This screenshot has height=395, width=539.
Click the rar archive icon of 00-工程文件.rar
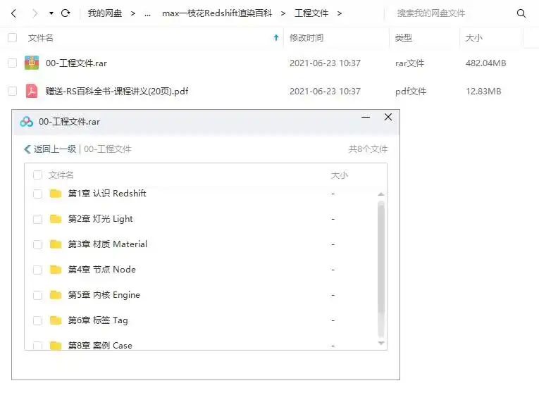pyautogui.click(x=32, y=63)
